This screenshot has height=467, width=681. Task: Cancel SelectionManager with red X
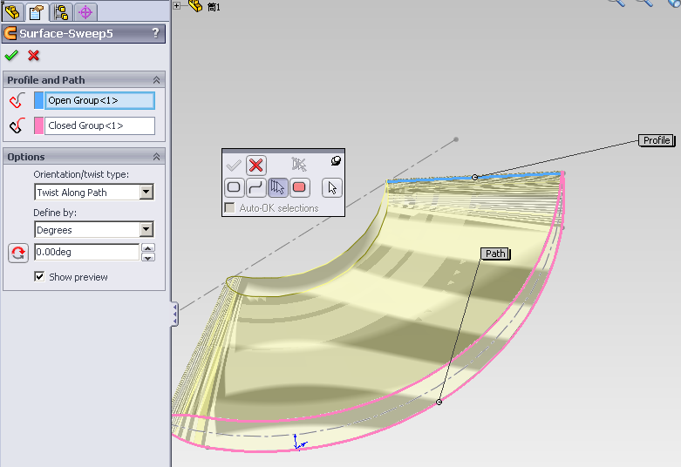click(255, 165)
